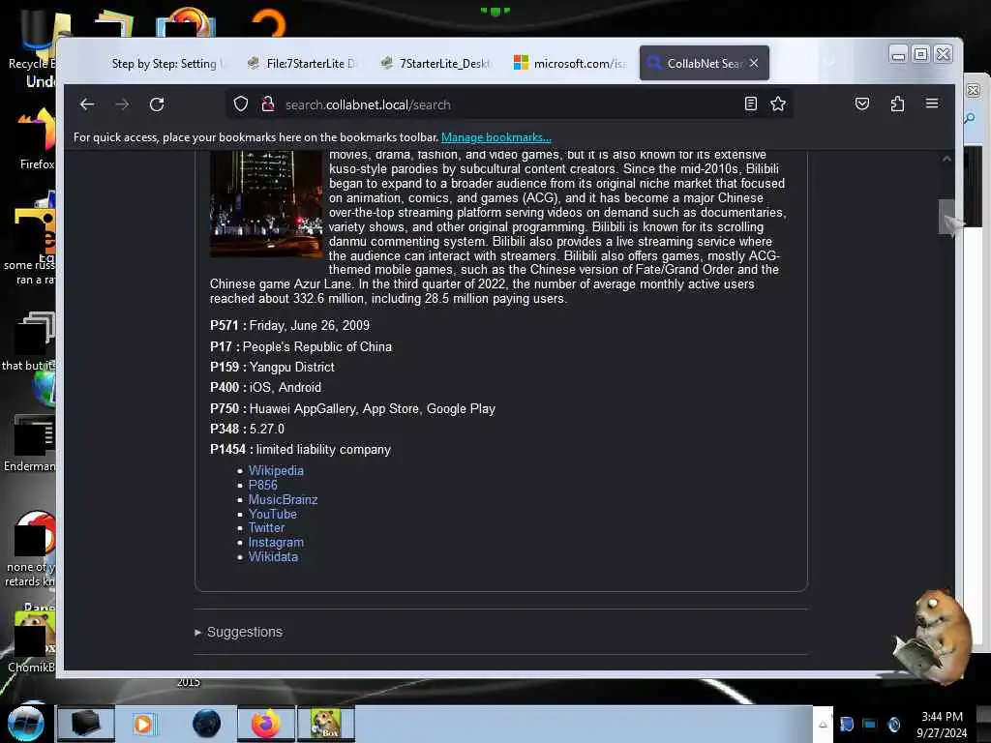Switch to 7StarterLite_Deskt tab

[x=436, y=63]
